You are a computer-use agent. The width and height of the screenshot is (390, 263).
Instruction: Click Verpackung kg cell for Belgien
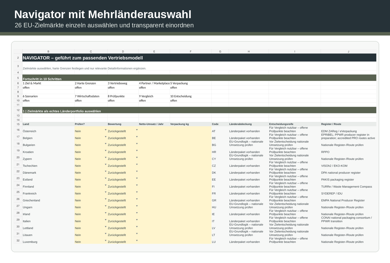tap(191, 136)
